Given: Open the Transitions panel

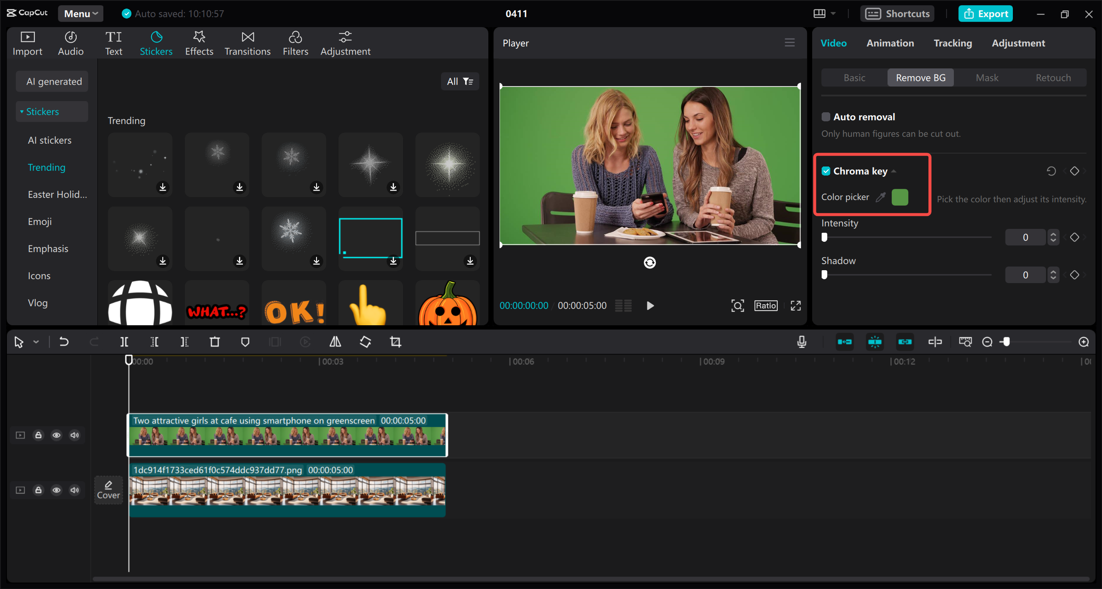Looking at the screenshot, I should tap(247, 43).
